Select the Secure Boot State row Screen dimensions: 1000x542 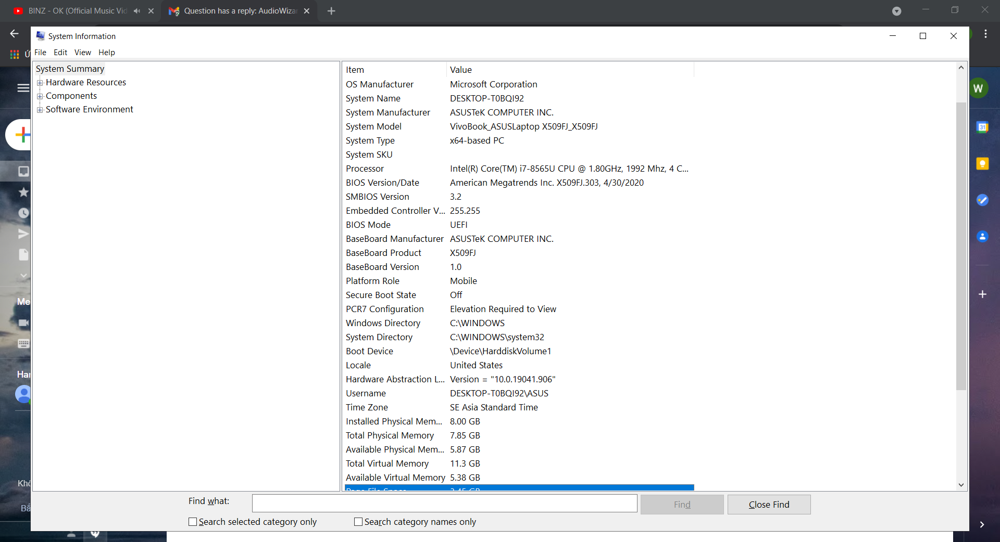tap(519, 295)
